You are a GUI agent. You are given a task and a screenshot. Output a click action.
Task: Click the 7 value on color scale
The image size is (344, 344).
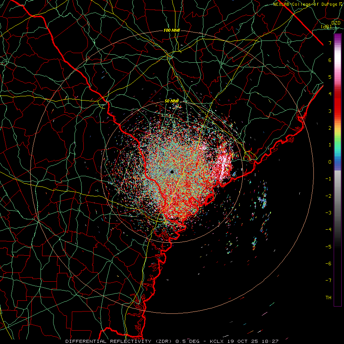[330, 43]
